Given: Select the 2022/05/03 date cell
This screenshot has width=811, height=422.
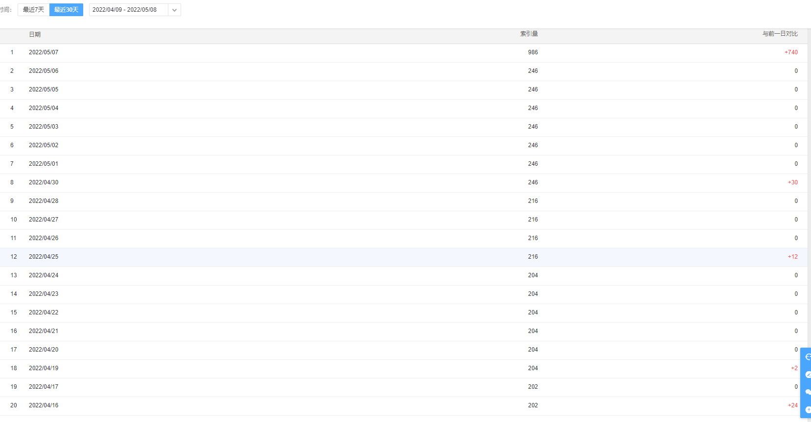Looking at the screenshot, I should (x=44, y=127).
